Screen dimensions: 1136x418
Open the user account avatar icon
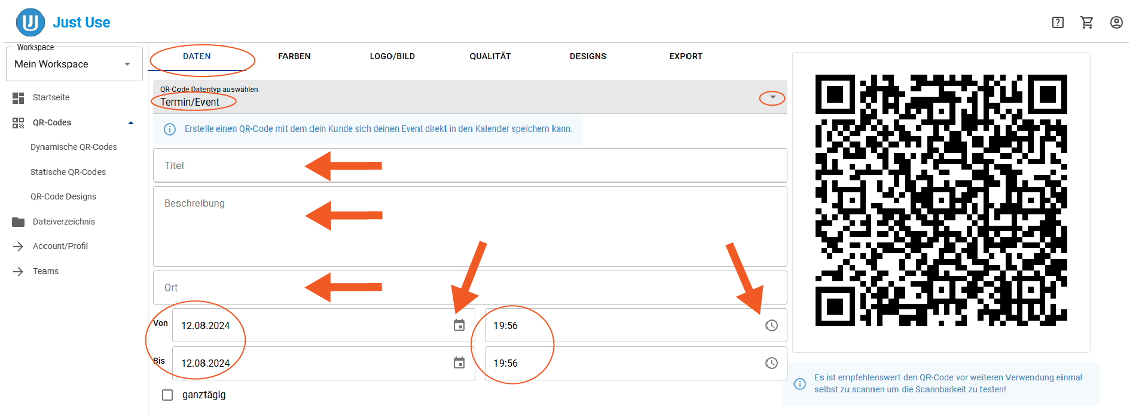tap(1116, 23)
